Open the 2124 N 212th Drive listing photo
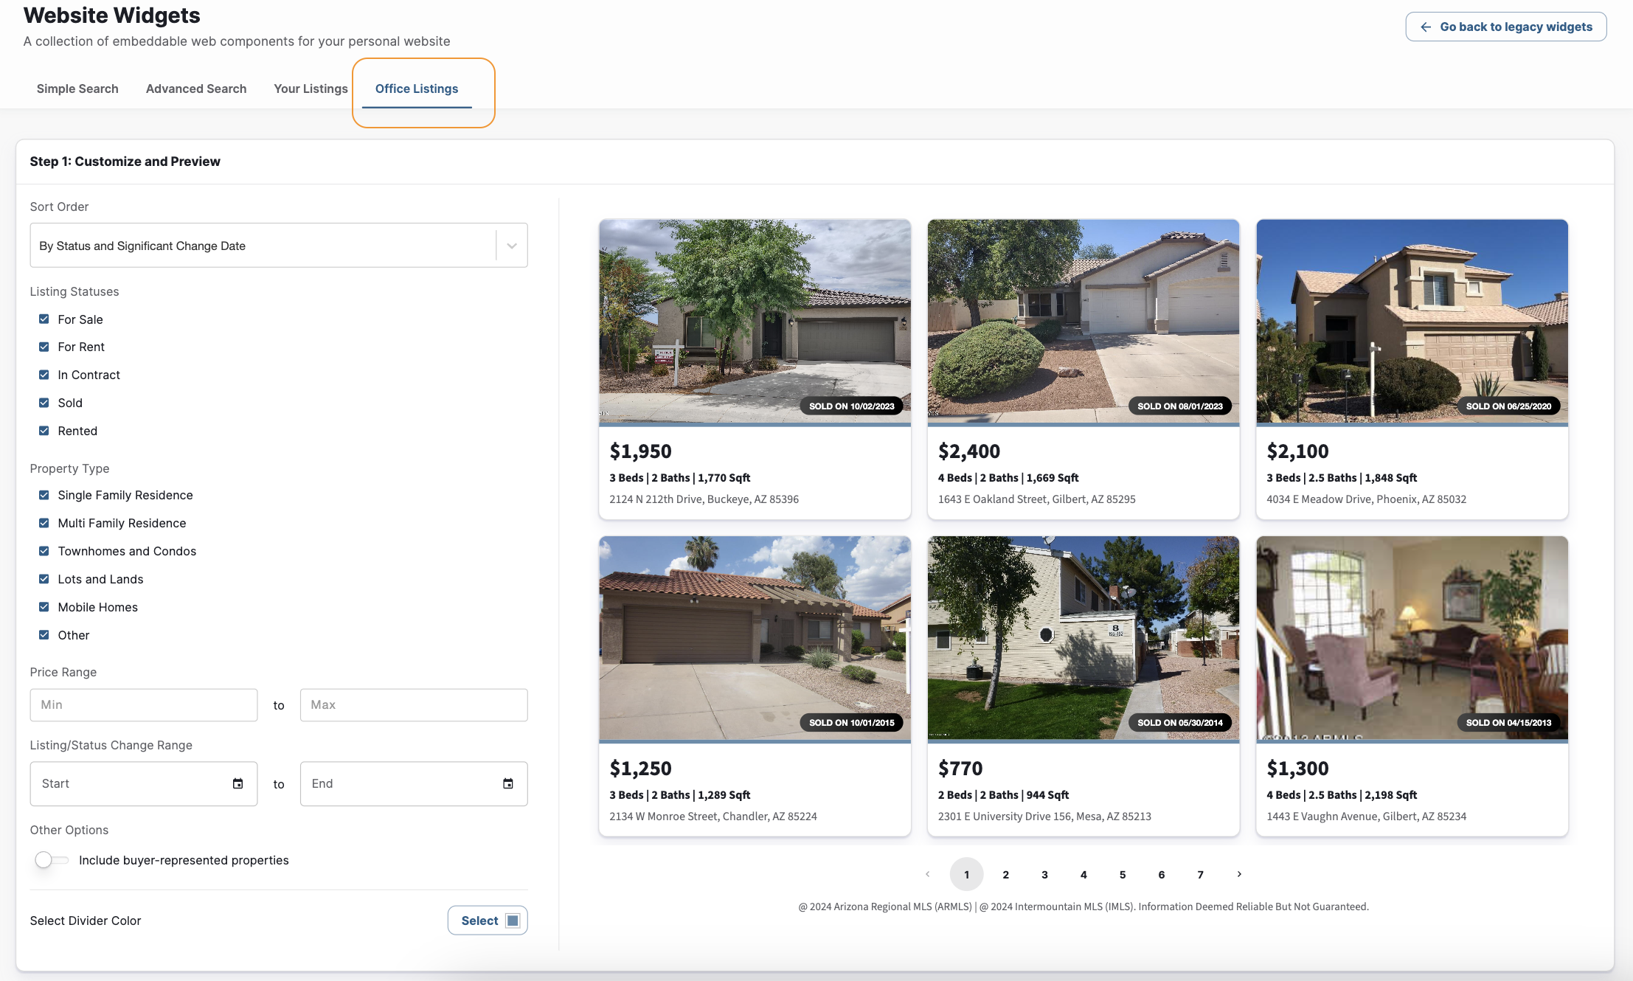The image size is (1633, 981). click(x=755, y=321)
